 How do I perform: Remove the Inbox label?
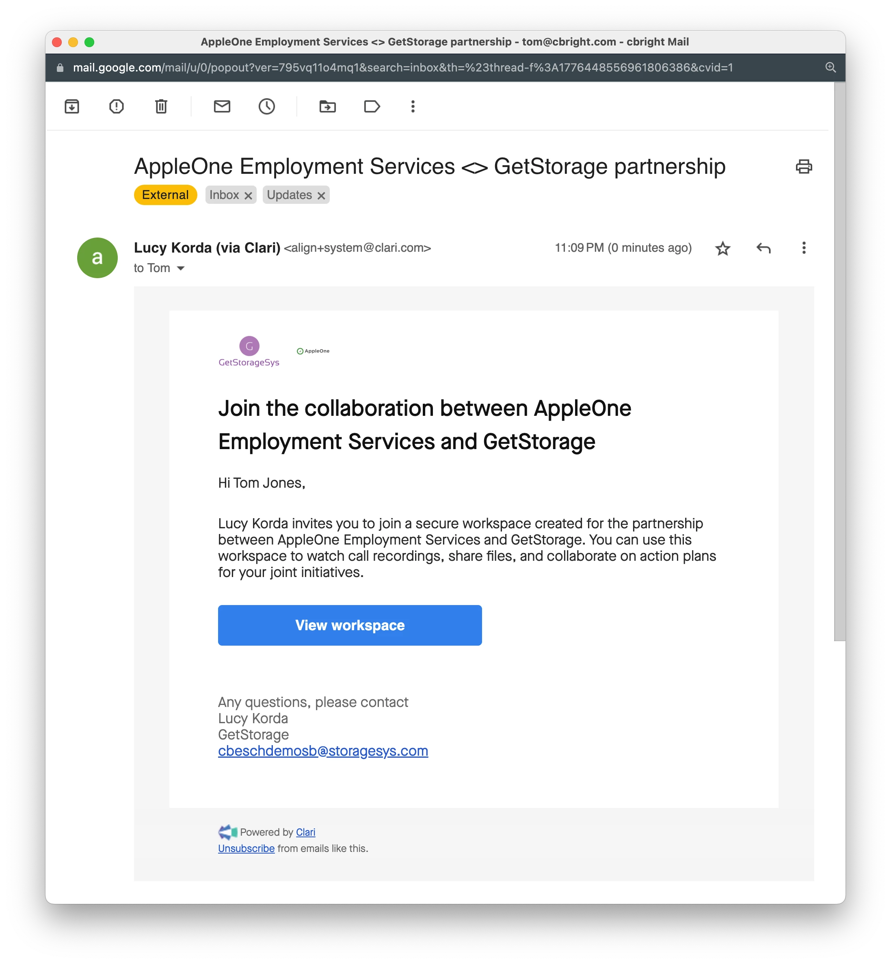tap(248, 195)
